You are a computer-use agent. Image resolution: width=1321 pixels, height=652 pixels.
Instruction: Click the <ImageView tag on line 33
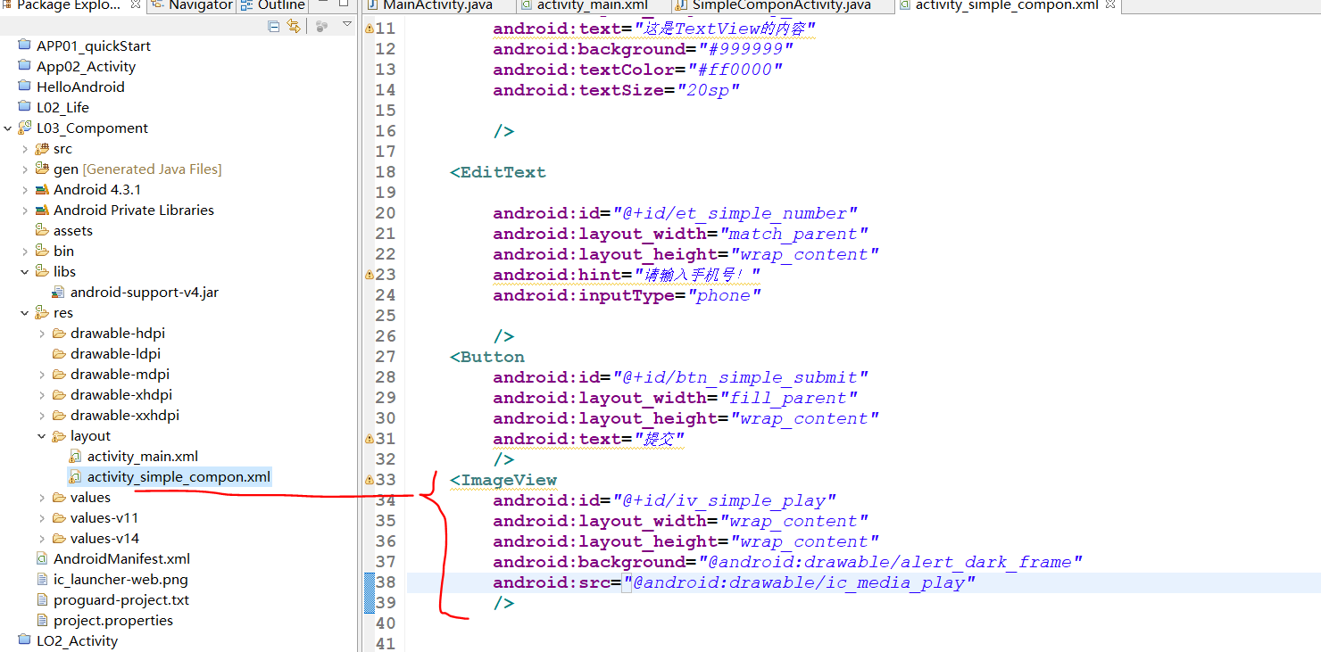pos(503,480)
